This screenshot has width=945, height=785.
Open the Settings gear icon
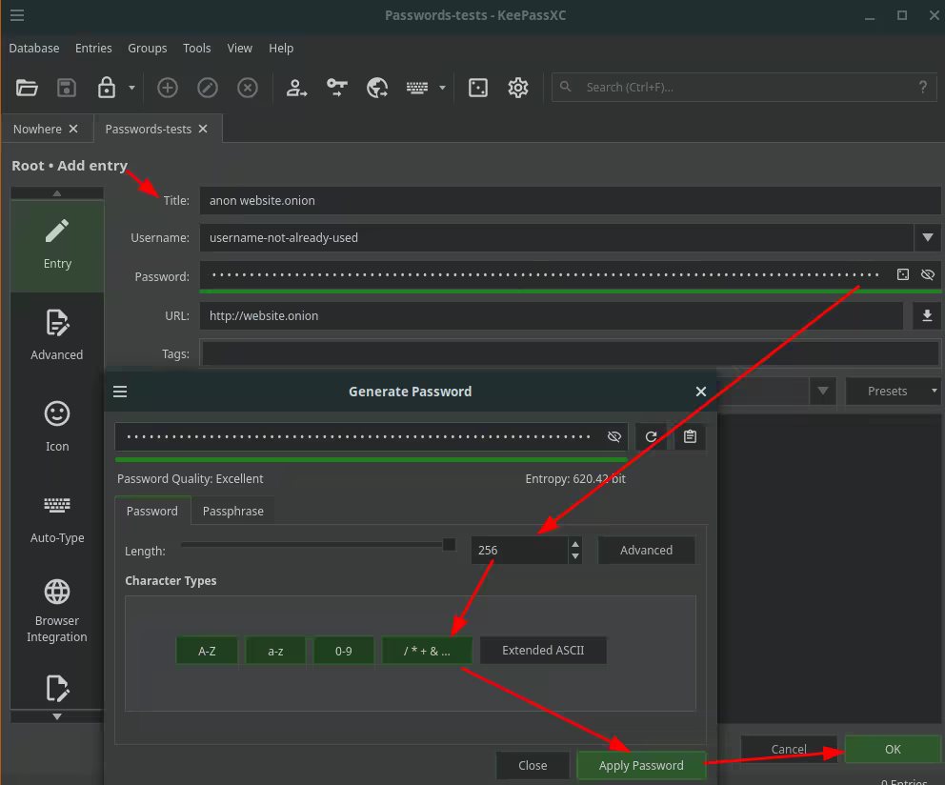coord(518,88)
